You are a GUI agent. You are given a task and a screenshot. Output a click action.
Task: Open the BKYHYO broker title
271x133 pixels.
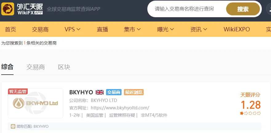[81, 92]
